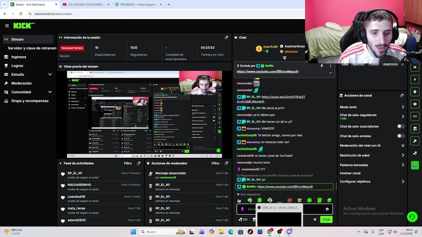Screen dimensions: 422x237
Task: Enable Chat de solo-emotes toggle
Action: (x=401, y=136)
